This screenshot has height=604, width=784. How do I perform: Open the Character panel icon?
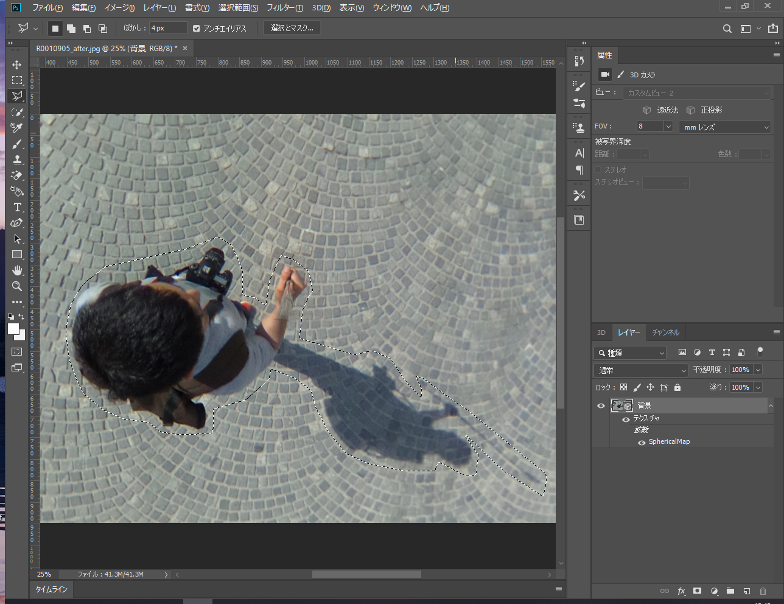pos(579,153)
